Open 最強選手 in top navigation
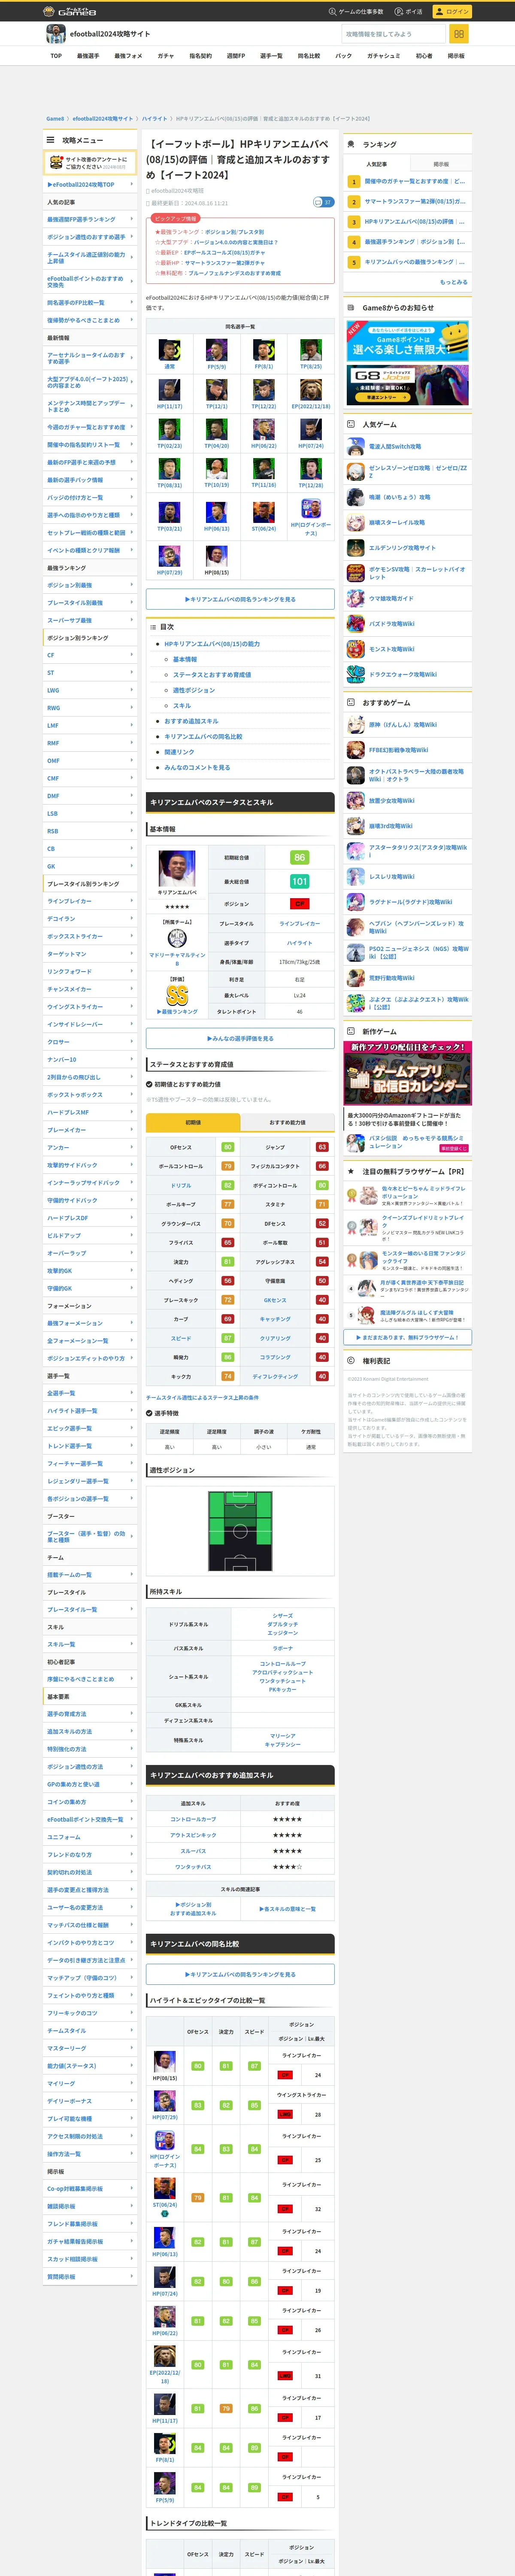The image size is (515, 2576). click(x=88, y=56)
